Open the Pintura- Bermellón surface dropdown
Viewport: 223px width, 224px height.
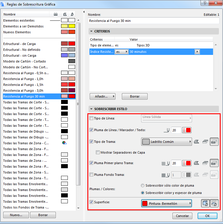[x=167, y=203]
